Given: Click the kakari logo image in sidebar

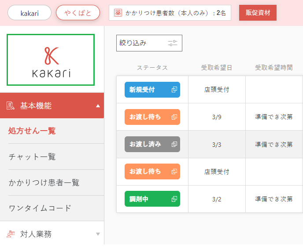Looking at the screenshot, I should 51,60.
